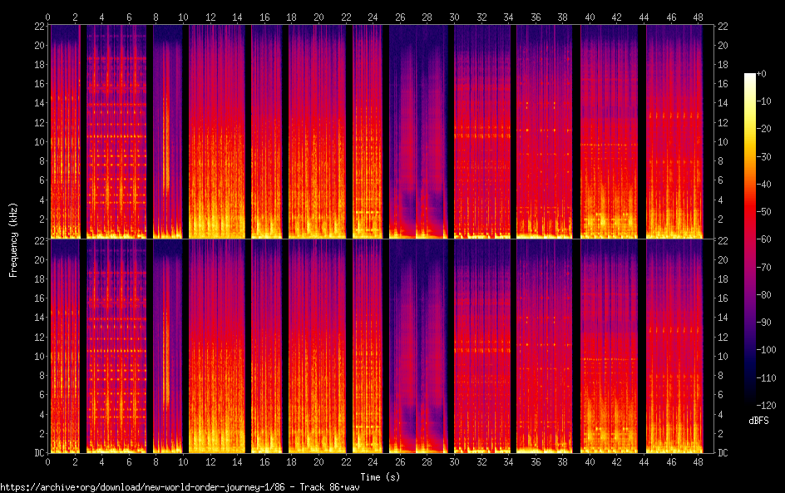This screenshot has height=493, width=785.
Task: Click the 36 second tick on the bottom time axis
Action: click(x=536, y=461)
